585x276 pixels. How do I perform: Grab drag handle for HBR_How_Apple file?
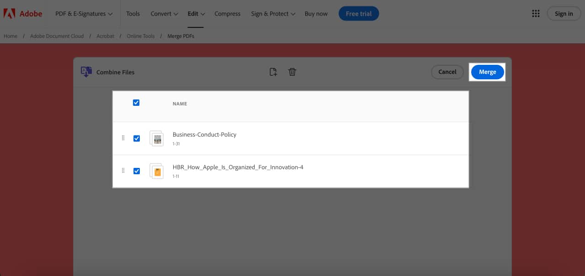(x=123, y=171)
